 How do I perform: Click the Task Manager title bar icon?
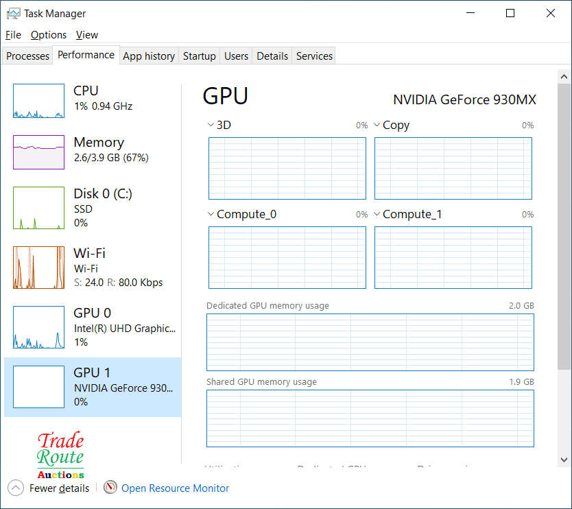click(x=13, y=14)
